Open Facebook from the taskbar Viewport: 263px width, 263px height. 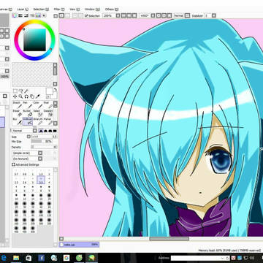tap(41, 258)
